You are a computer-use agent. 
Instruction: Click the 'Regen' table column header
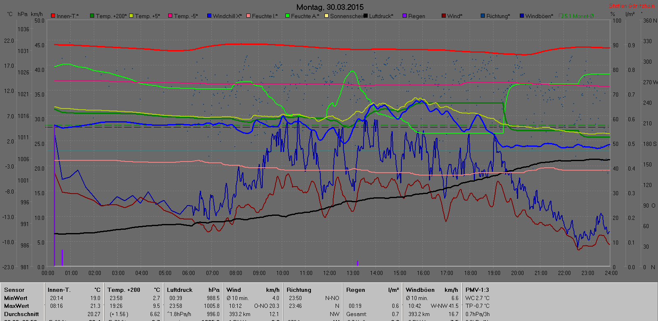[356, 290]
